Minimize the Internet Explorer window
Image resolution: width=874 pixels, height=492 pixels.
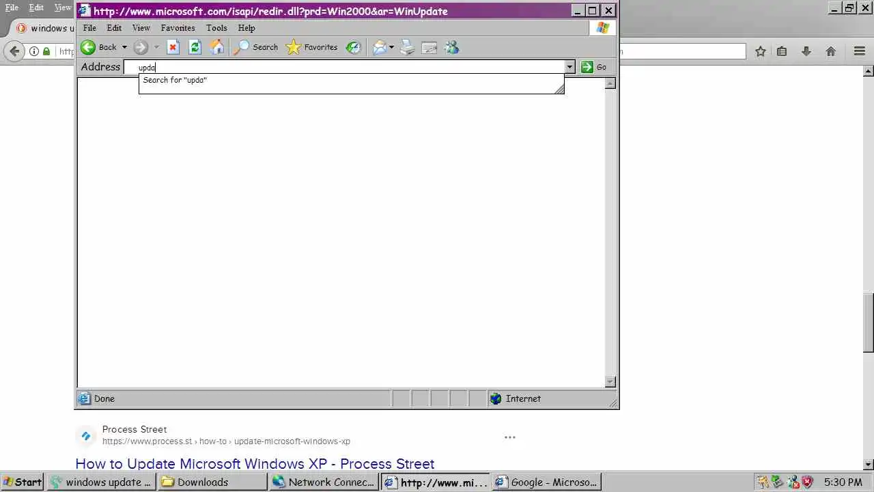[x=578, y=11]
